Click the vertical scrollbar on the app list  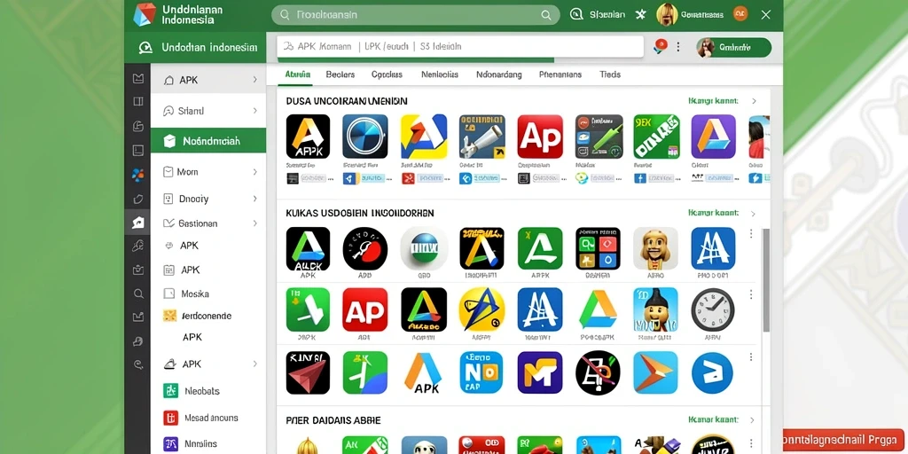[765, 281]
